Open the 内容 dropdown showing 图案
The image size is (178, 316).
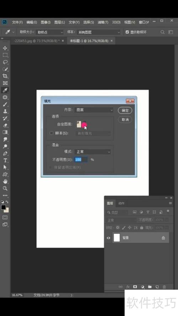coord(94,110)
